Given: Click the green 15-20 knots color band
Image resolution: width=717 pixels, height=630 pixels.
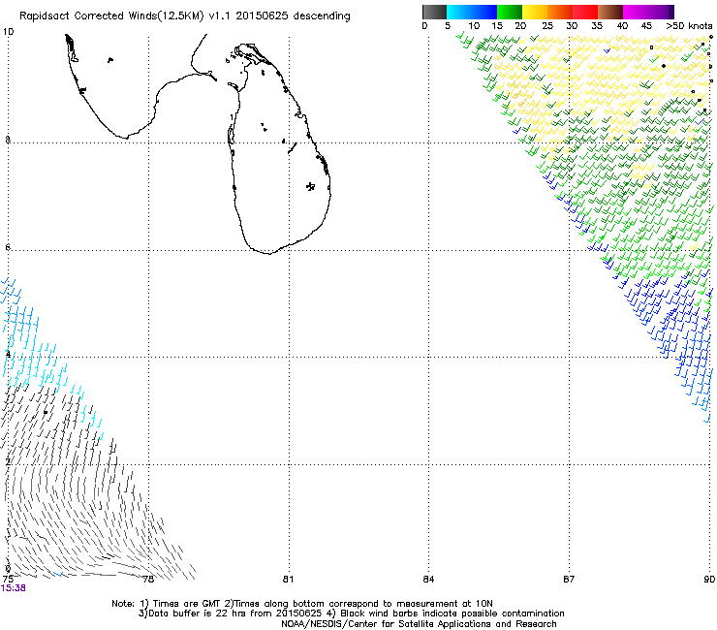Looking at the screenshot, I should click(x=510, y=12).
